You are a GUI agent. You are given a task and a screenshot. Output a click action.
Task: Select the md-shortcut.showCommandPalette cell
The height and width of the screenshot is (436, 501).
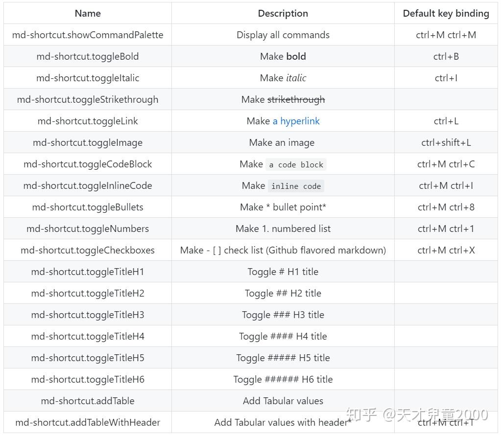tap(88, 35)
